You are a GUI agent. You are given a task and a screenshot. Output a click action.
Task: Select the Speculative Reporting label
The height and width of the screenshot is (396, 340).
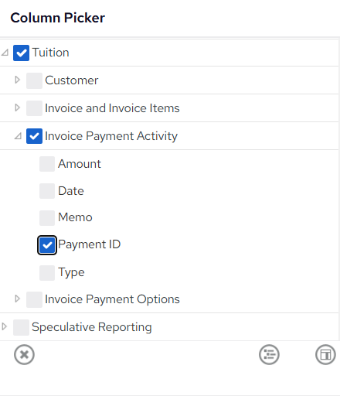92,327
